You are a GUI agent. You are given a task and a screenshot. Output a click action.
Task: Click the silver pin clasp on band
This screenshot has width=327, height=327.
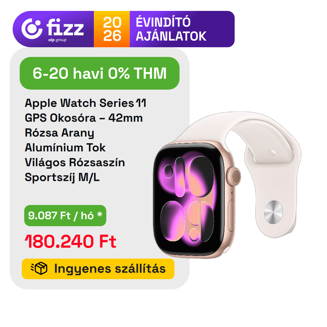pos(273,212)
